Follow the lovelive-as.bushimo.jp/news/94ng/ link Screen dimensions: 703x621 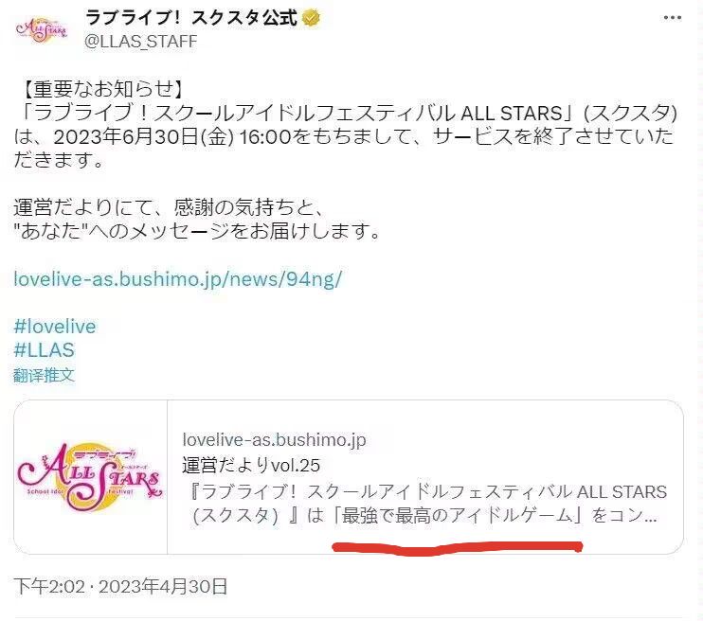click(178, 279)
